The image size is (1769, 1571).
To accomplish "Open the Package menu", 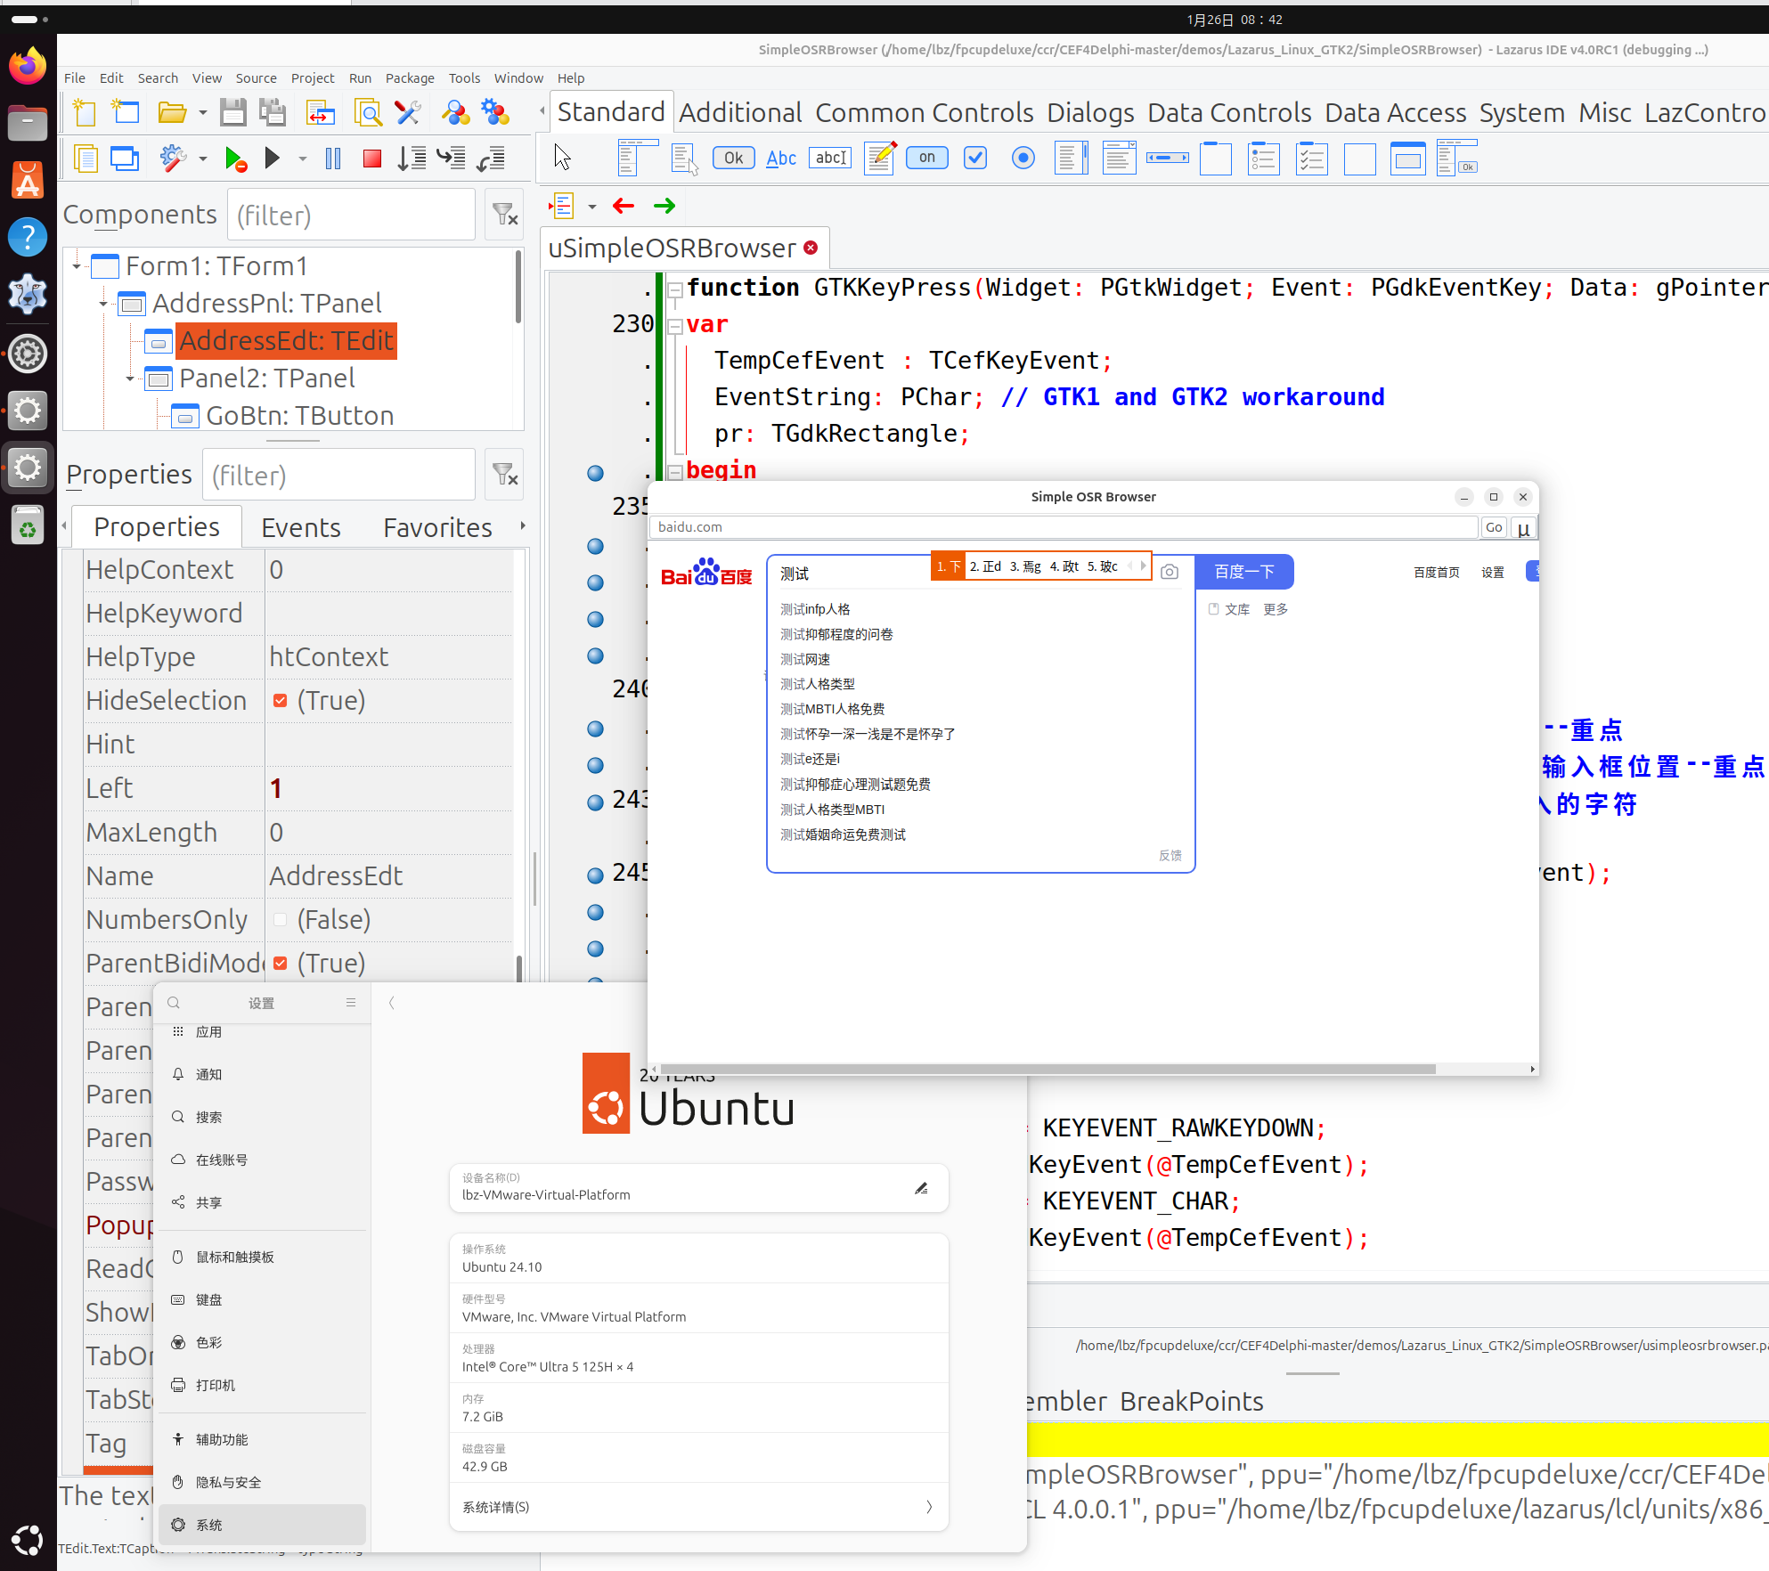I will point(410,78).
